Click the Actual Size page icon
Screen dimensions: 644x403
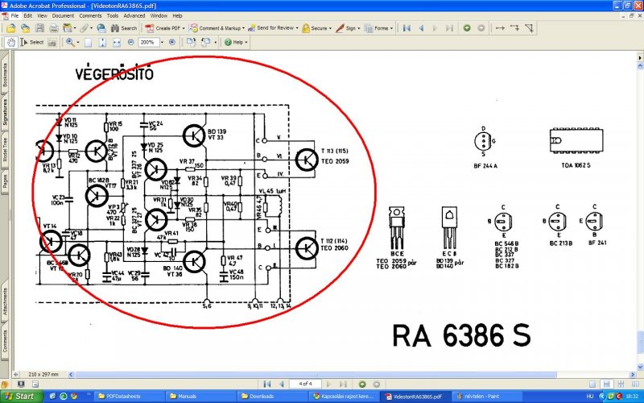[88, 42]
